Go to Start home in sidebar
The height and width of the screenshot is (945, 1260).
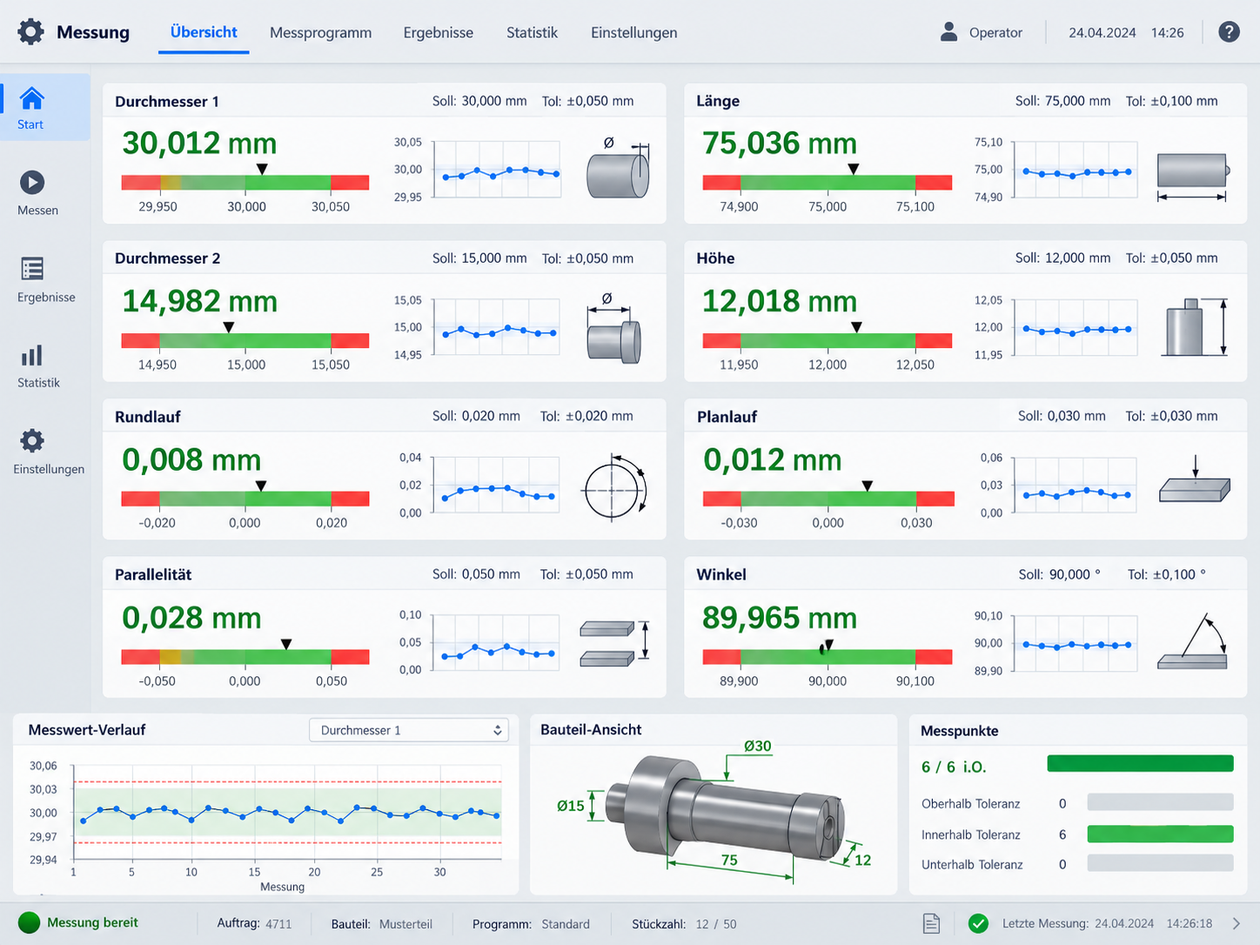point(31,98)
